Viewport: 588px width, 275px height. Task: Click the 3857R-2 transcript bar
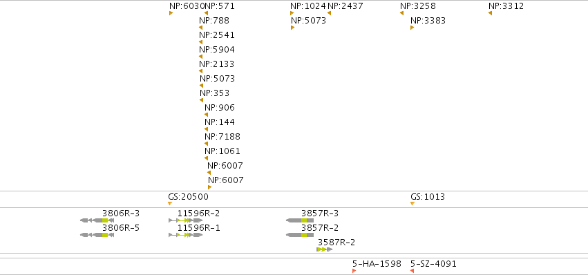pos(300,235)
